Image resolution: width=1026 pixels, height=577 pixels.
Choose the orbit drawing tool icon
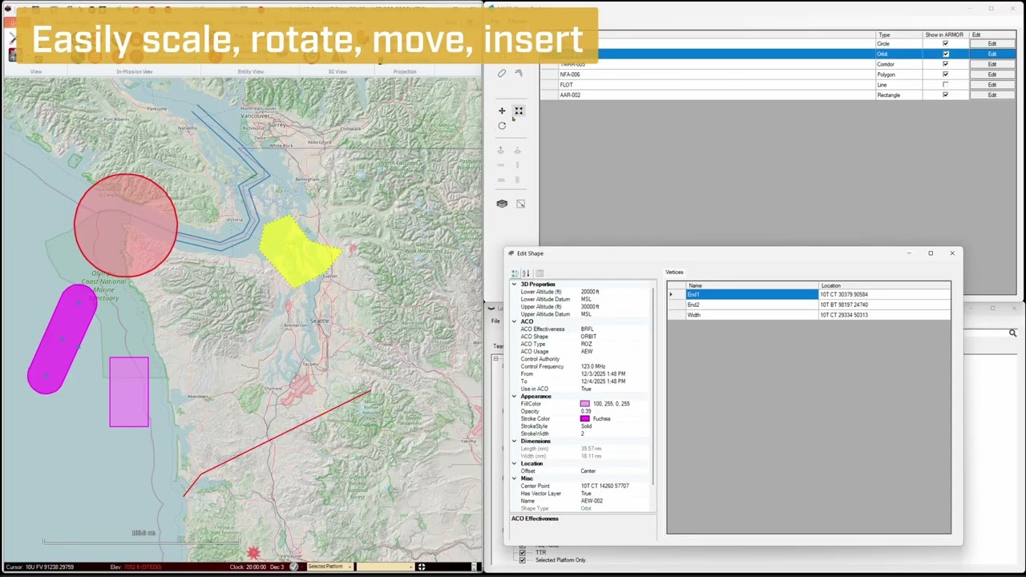pyautogui.click(x=502, y=74)
